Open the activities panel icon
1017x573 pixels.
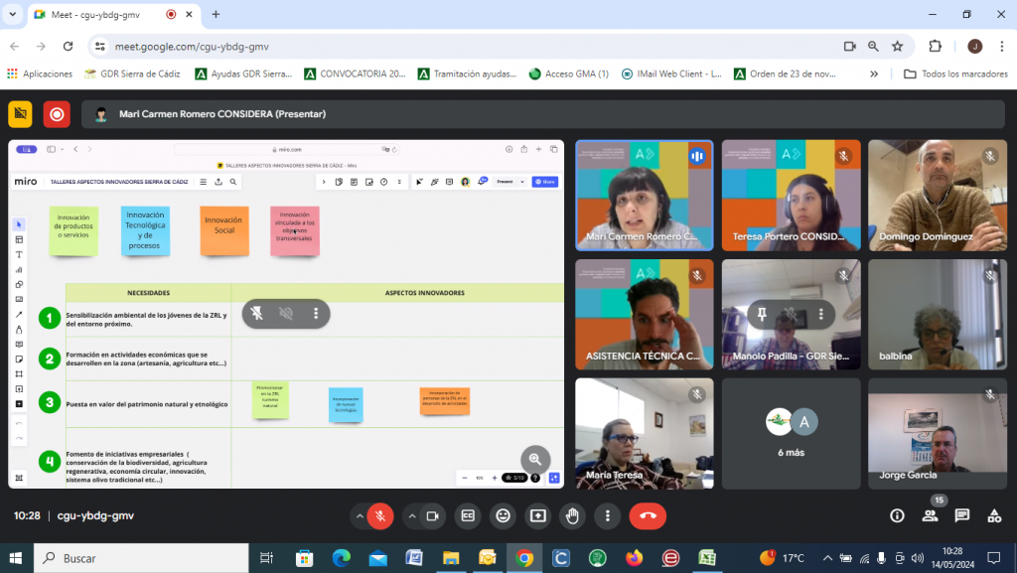coord(994,516)
